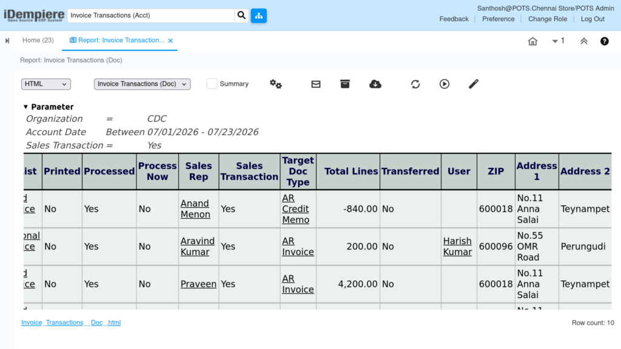Switch to the Home (23) tab

click(x=38, y=41)
